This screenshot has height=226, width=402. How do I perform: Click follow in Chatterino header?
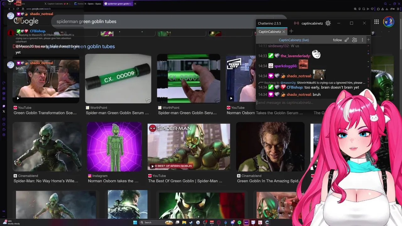337,40
